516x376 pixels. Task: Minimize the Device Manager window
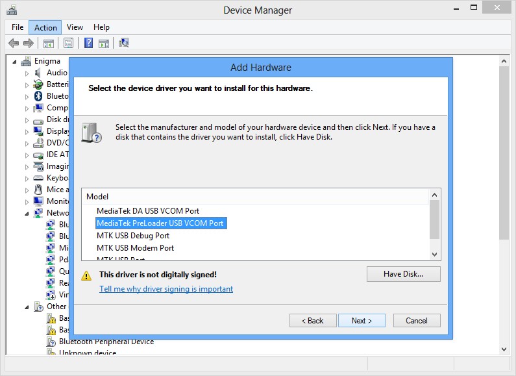coord(456,8)
